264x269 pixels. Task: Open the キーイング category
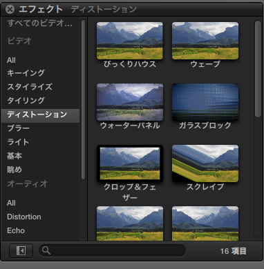(26, 73)
